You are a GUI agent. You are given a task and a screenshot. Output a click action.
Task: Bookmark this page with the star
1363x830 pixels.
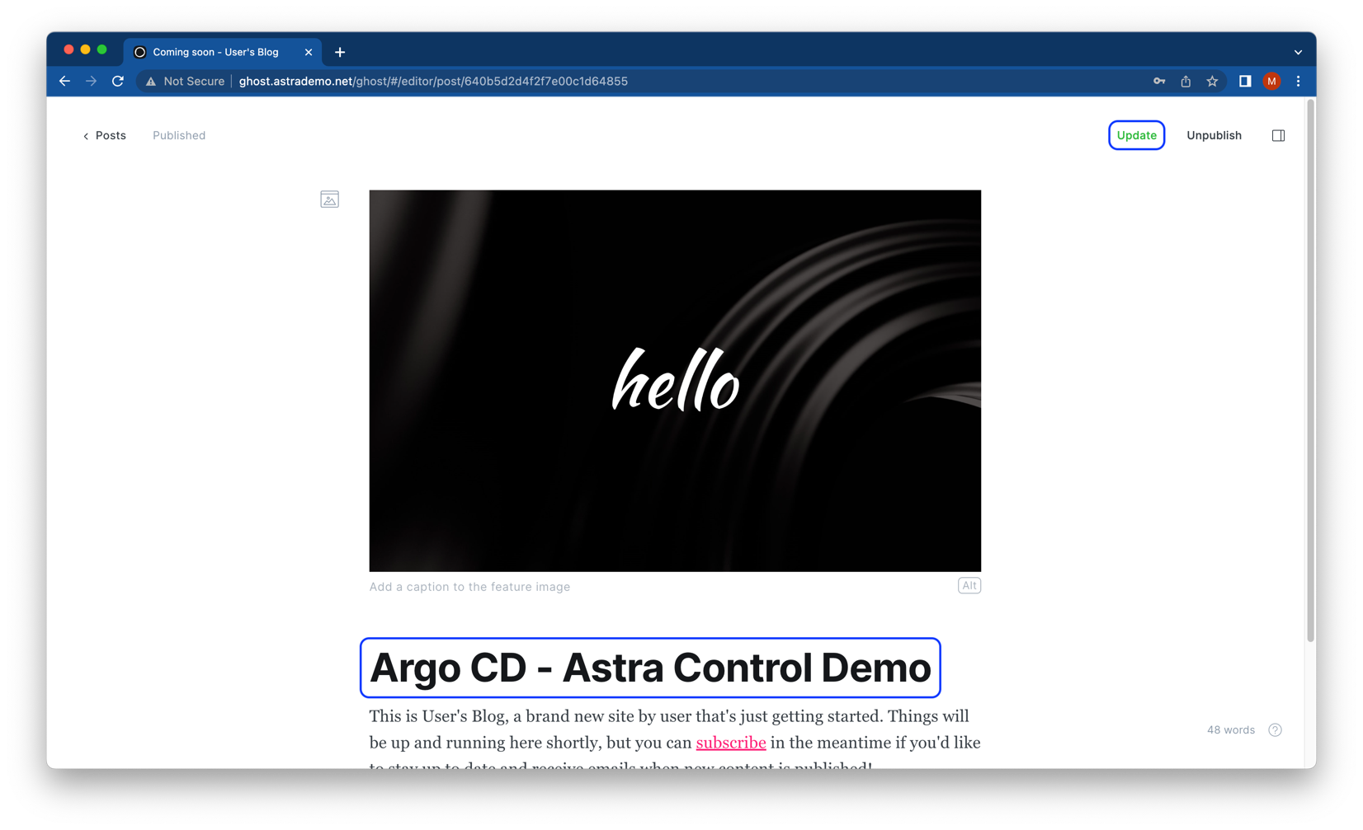click(x=1212, y=81)
